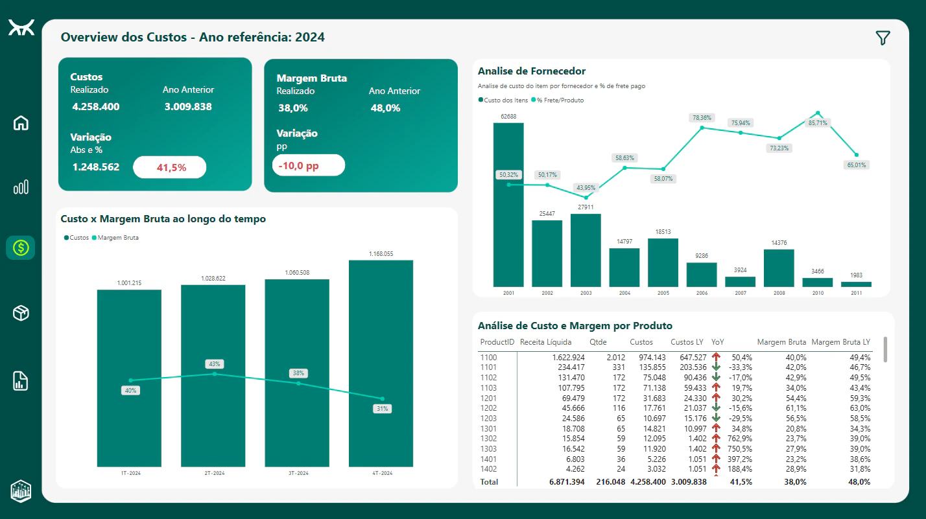Use the product table vertical scrollbar
Screen dimensions: 926x519
click(x=885, y=350)
